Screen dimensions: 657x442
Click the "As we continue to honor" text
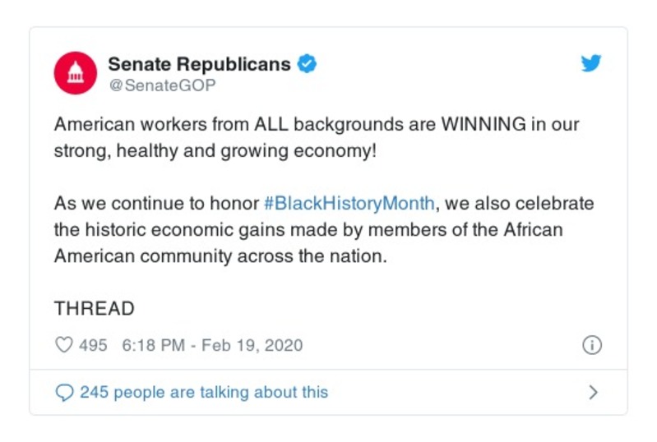tap(156, 203)
